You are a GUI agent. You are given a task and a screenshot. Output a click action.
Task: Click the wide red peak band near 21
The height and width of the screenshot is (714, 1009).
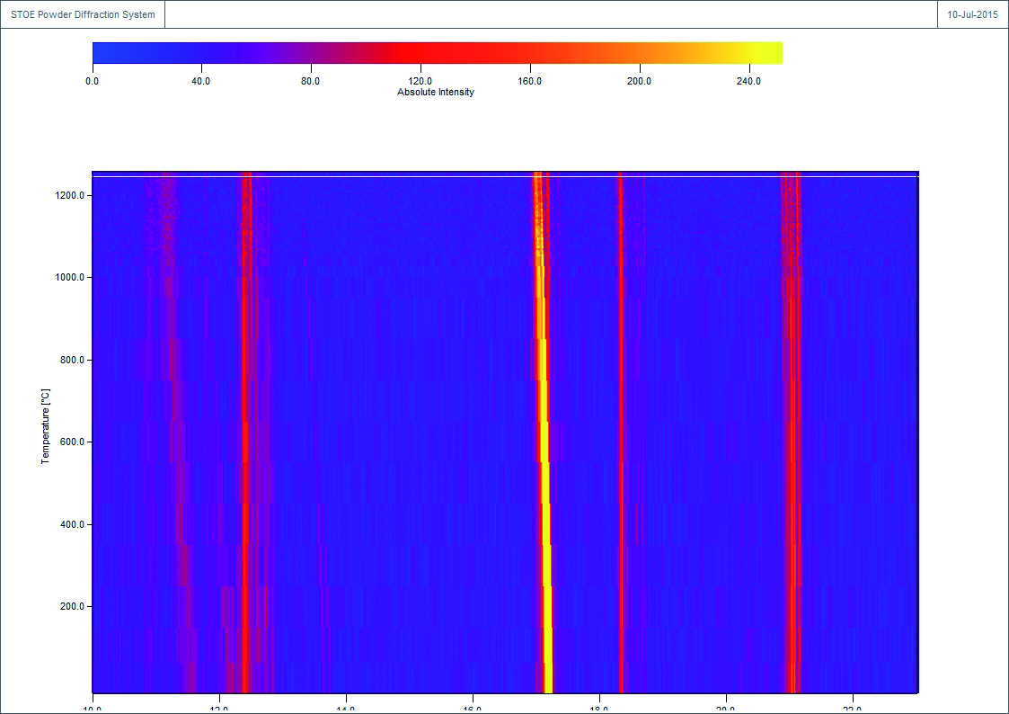coord(792,432)
